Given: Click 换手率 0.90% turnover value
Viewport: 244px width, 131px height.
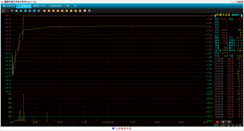Looking at the screenshot, I should (239, 51).
